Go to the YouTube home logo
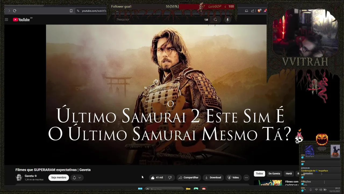Viewport: 344px width, 194px height. click(x=21, y=19)
